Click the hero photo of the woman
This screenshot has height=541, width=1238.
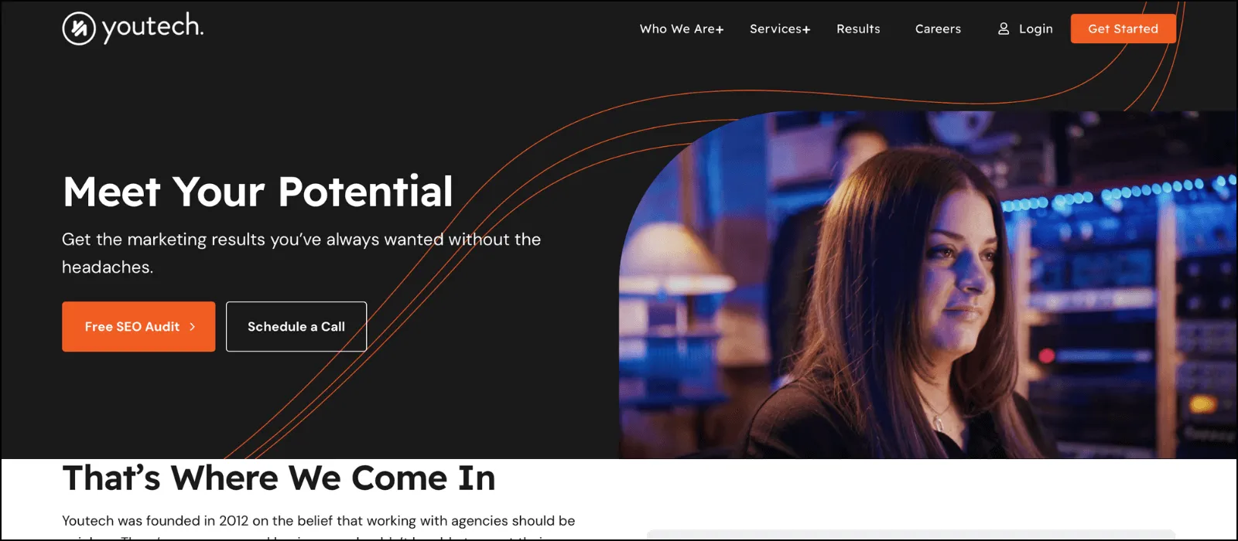(x=929, y=286)
